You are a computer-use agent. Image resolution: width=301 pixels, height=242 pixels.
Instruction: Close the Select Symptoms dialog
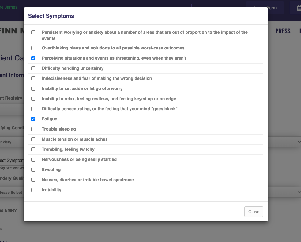[x=254, y=212]
